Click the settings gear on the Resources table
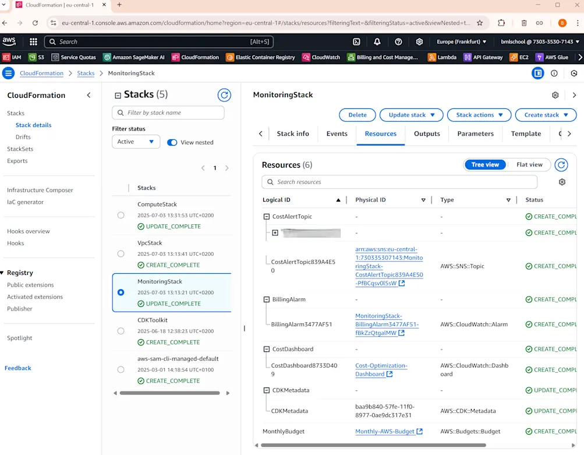Viewport: 584px width, 455px height. (561, 182)
